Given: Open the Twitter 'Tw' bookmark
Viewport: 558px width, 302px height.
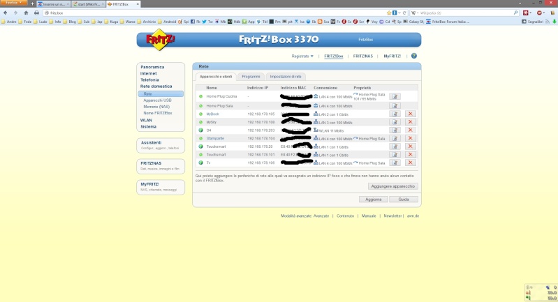Looking at the screenshot, I should (x=207, y=22).
